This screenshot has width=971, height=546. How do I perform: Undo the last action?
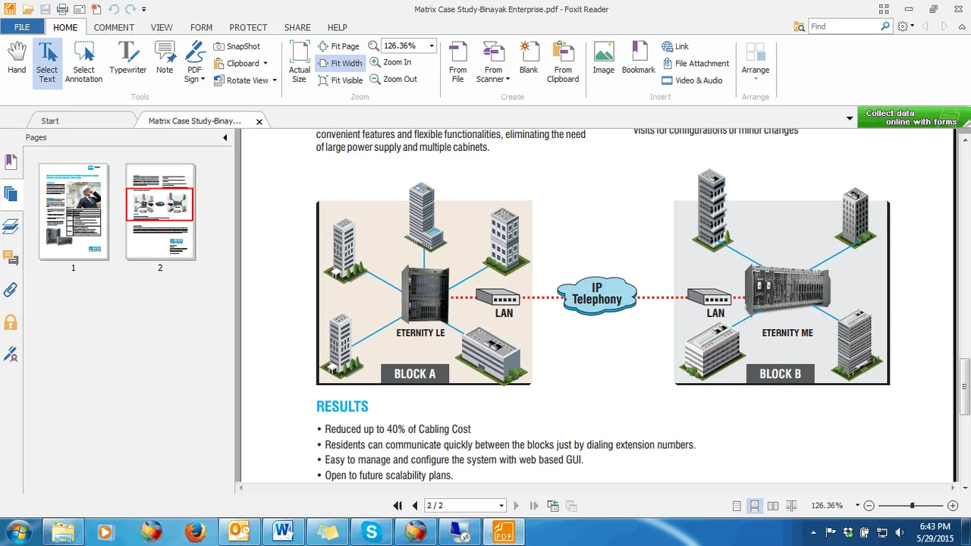click(x=113, y=9)
